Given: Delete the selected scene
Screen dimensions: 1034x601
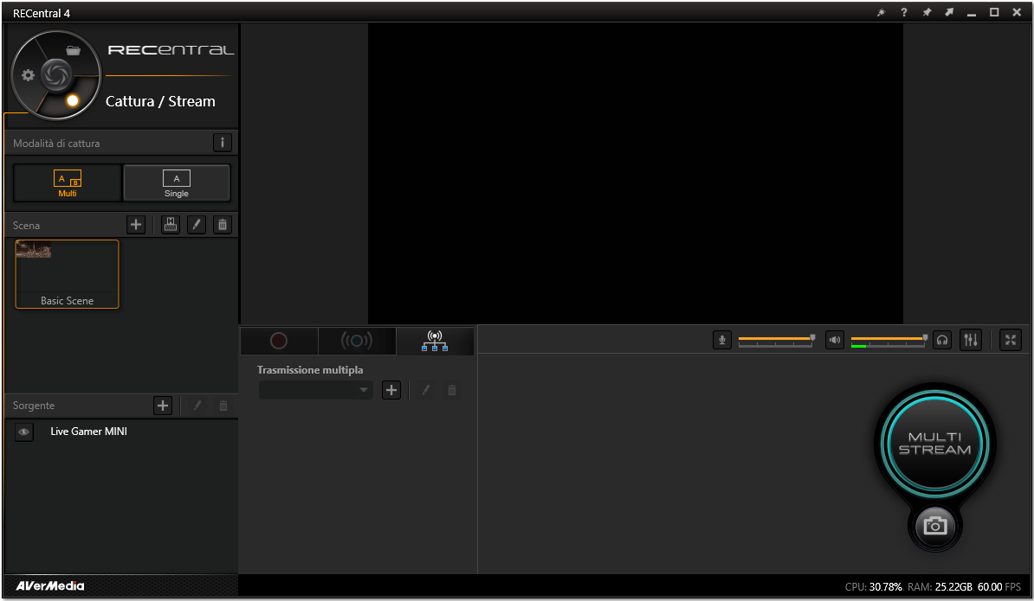Looking at the screenshot, I should click(x=223, y=225).
